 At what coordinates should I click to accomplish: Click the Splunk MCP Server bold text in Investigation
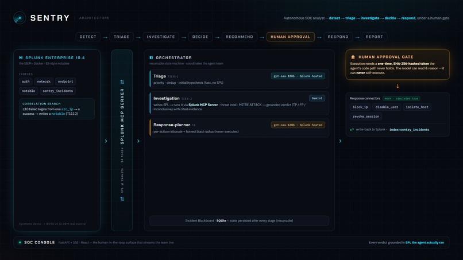(203, 105)
